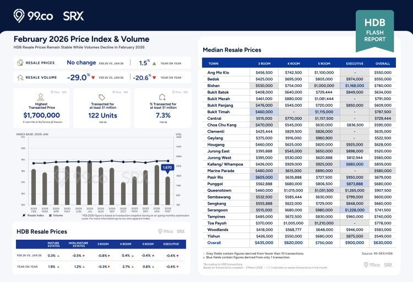Click house-plus icon above 7.3% card
The height and width of the screenshot is (282, 413).
(162, 97)
